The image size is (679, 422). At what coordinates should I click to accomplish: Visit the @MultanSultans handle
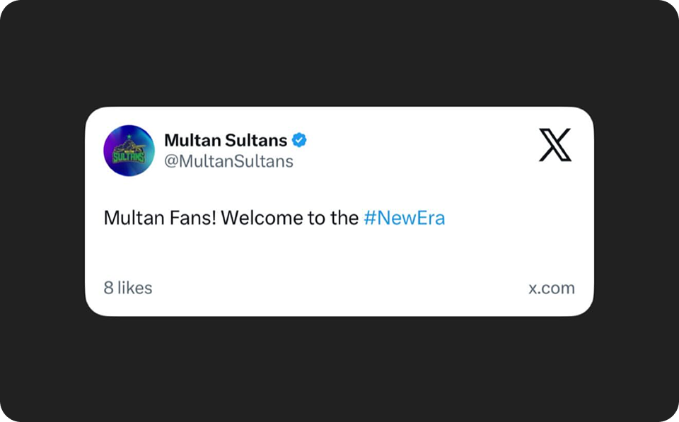click(x=228, y=161)
